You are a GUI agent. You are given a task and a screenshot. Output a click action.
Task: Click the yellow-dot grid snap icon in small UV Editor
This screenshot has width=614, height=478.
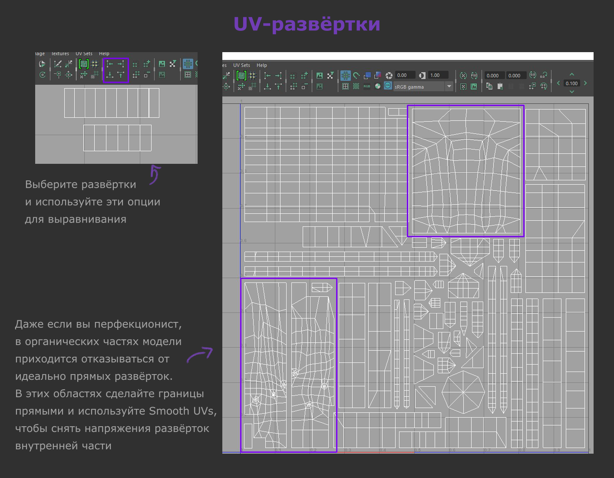pyautogui.click(x=95, y=64)
